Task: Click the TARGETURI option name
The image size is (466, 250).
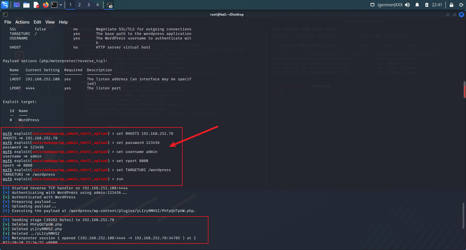Action: [x=20, y=34]
